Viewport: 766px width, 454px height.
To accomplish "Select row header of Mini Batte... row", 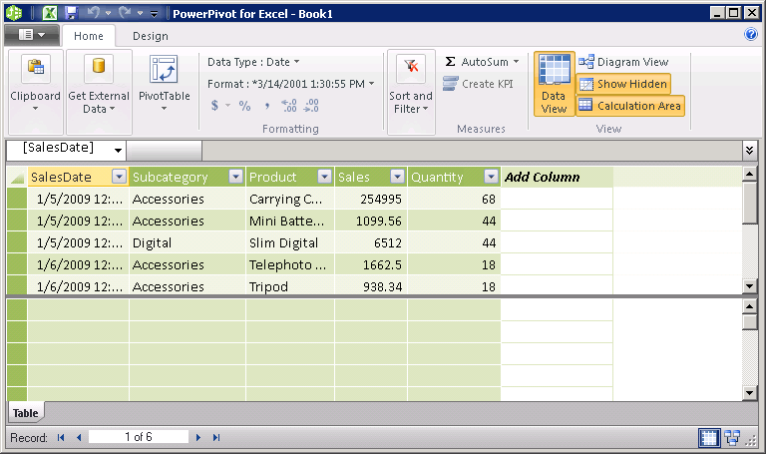I will pos(17,221).
